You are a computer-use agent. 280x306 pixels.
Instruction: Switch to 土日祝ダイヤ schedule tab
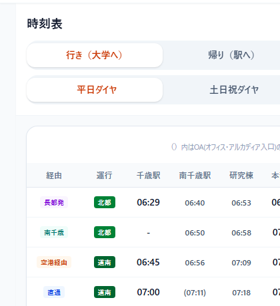coord(234,90)
